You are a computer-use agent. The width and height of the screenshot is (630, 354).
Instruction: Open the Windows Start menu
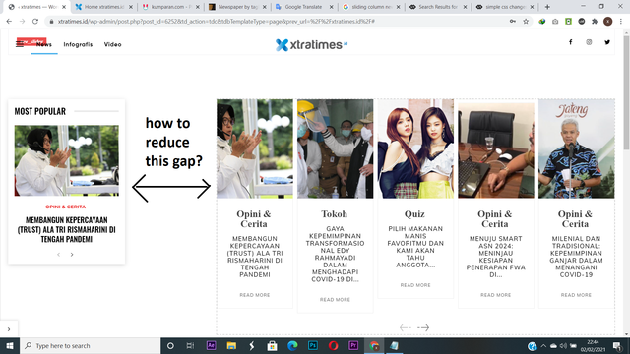[9, 345]
